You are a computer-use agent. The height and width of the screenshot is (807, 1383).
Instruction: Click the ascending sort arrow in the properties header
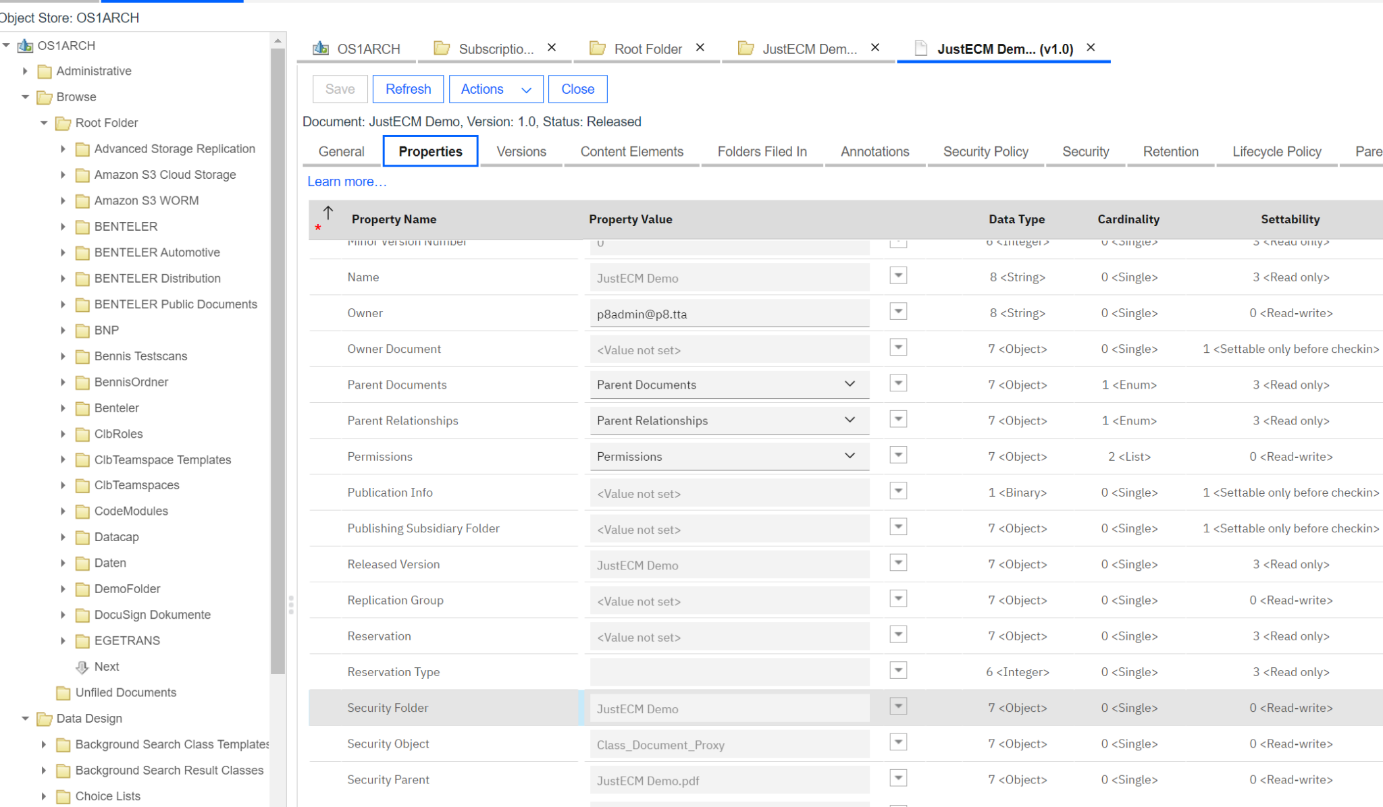327,213
